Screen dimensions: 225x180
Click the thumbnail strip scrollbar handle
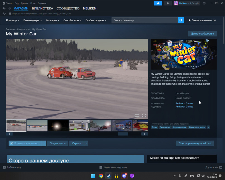click(x=123, y=134)
